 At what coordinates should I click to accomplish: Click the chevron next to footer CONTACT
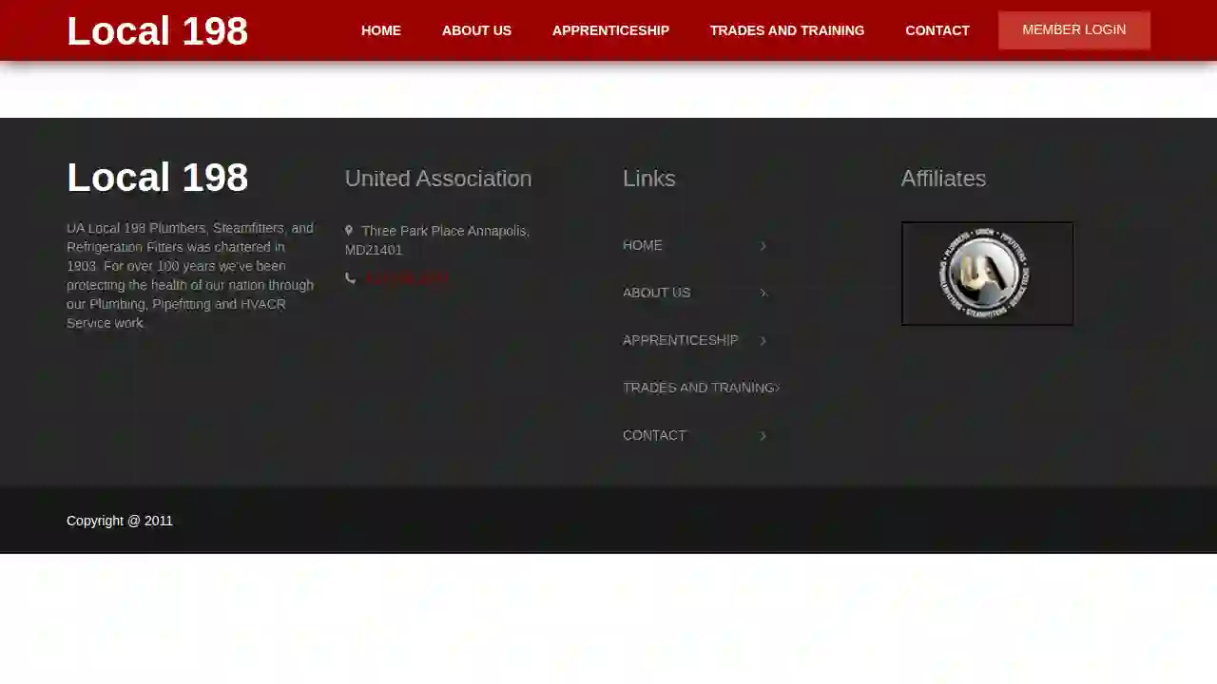point(763,436)
